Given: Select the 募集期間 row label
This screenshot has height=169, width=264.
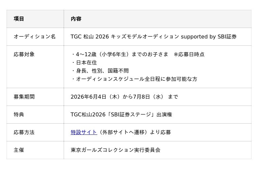Looking at the screenshot, I should [x=24, y=97].
